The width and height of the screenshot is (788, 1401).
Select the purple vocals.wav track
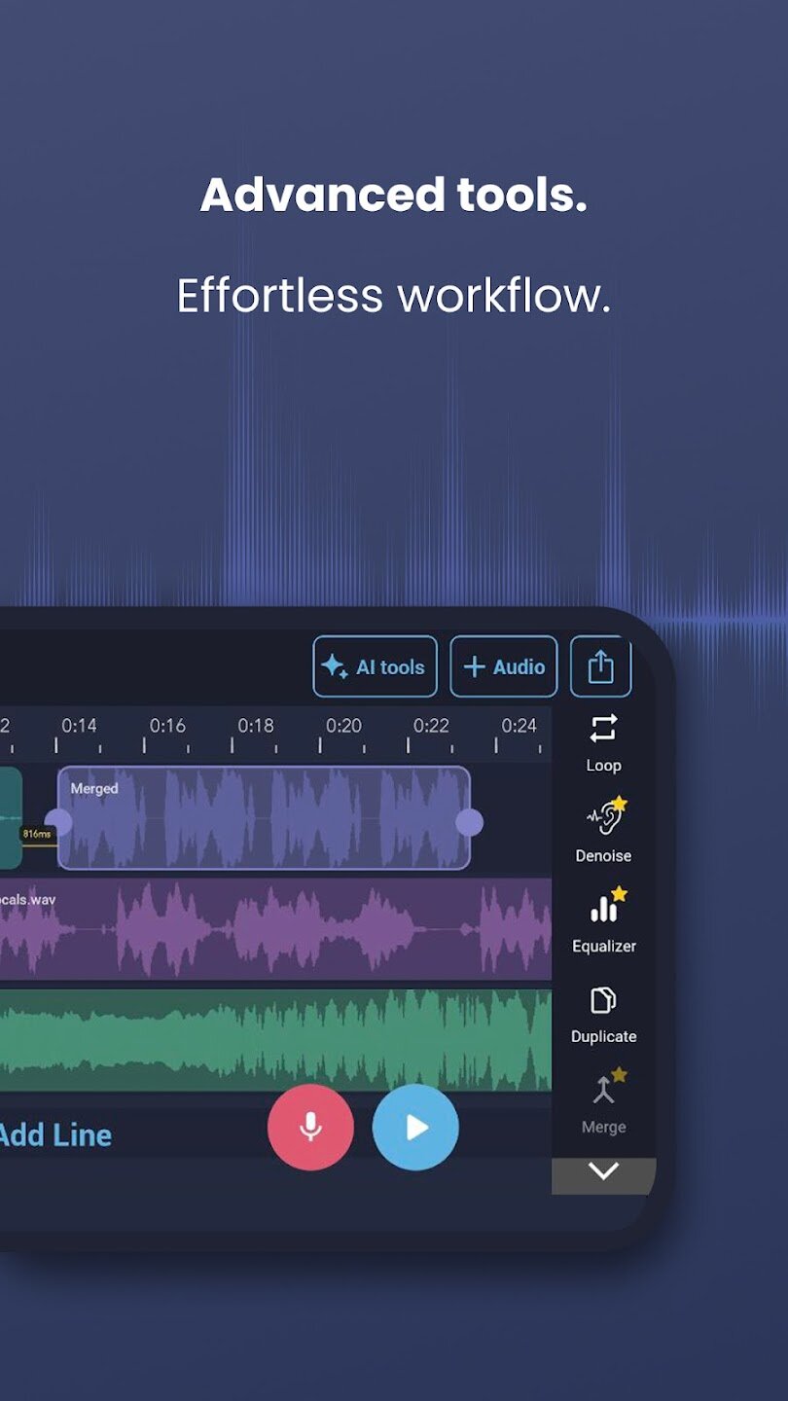(x=272, y=929)
